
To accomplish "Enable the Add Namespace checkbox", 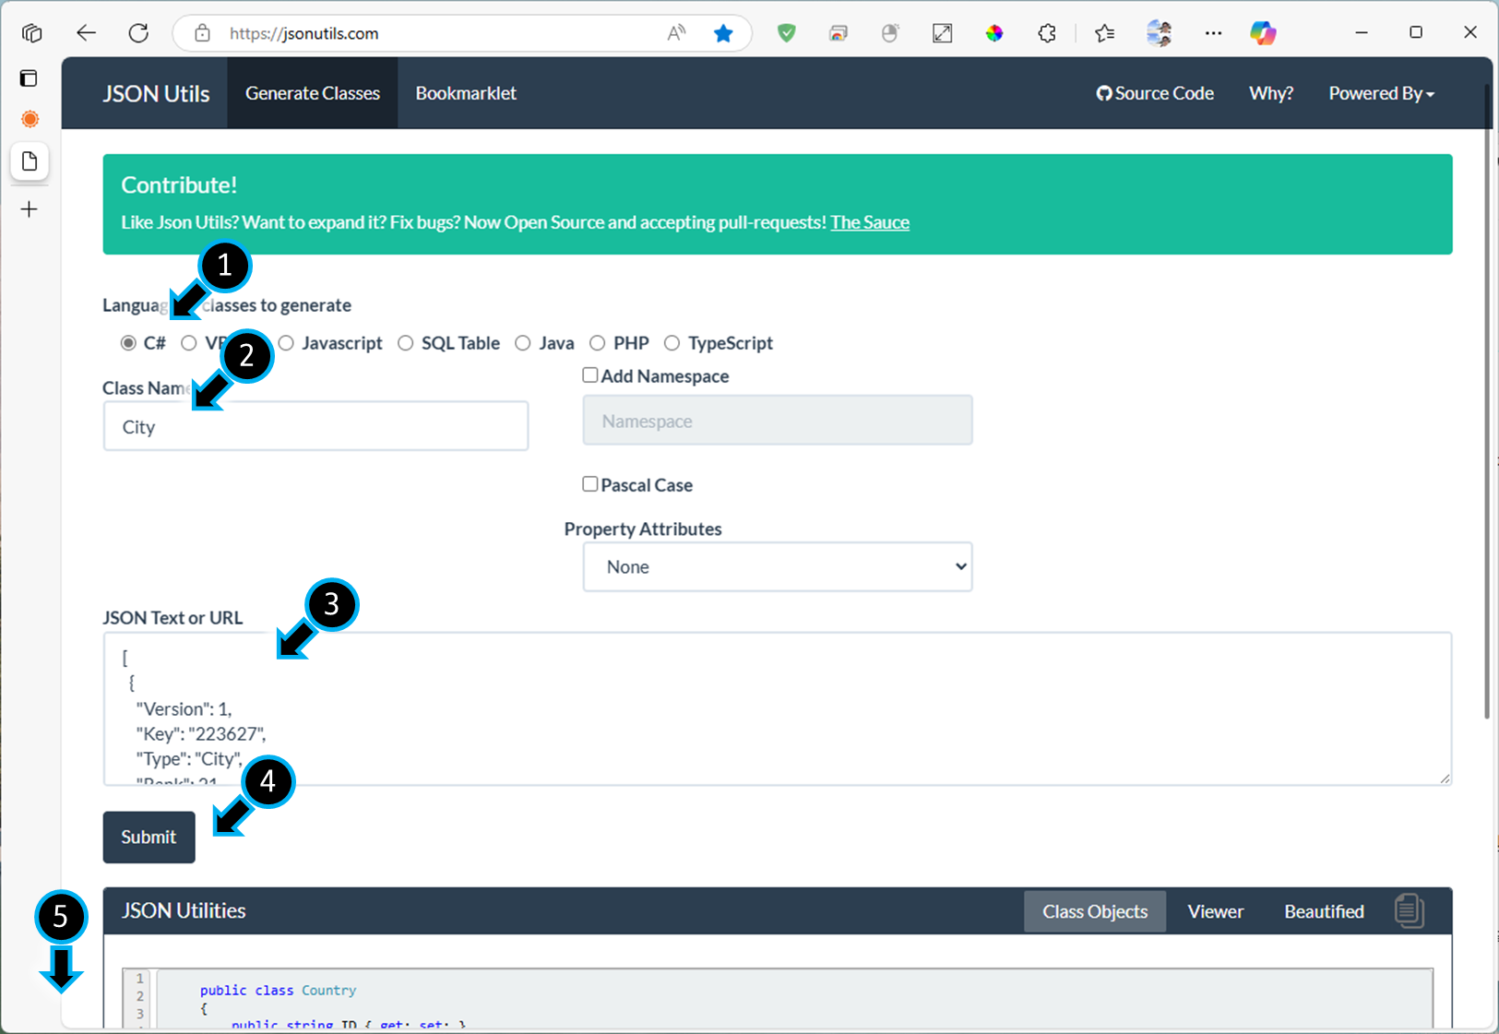I will coord(590,375).
